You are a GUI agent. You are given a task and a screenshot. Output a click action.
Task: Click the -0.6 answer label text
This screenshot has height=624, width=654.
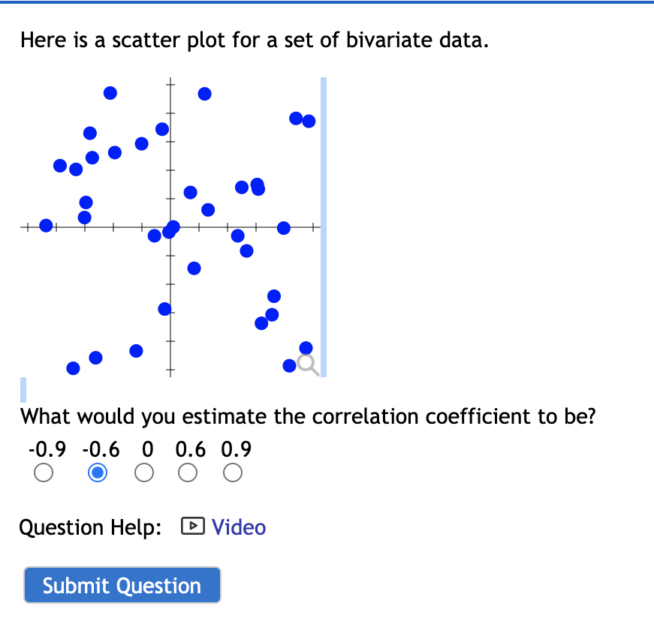pos(100,449)
